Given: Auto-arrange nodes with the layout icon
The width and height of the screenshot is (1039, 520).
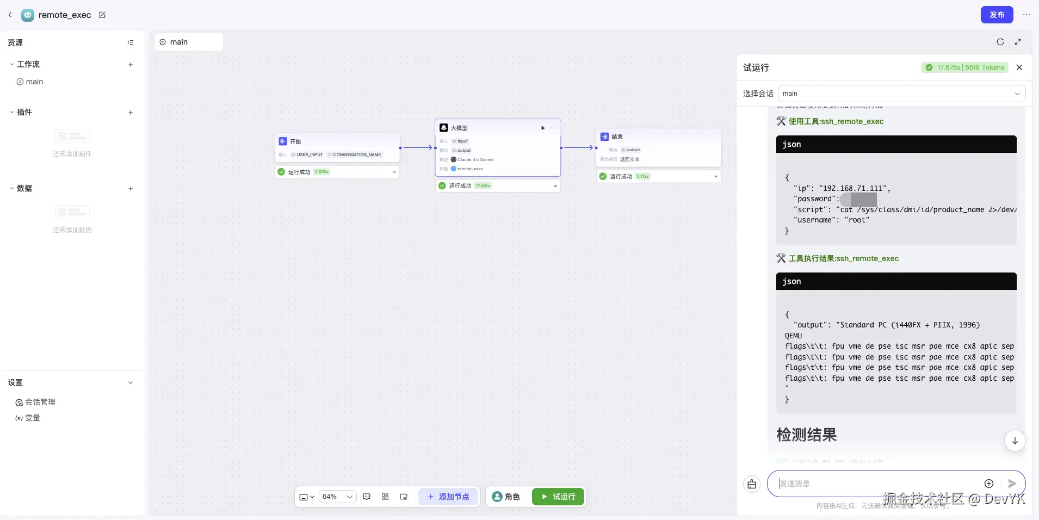Looking at the screenshot, I should pyautogui.click(x=385, y=497).
